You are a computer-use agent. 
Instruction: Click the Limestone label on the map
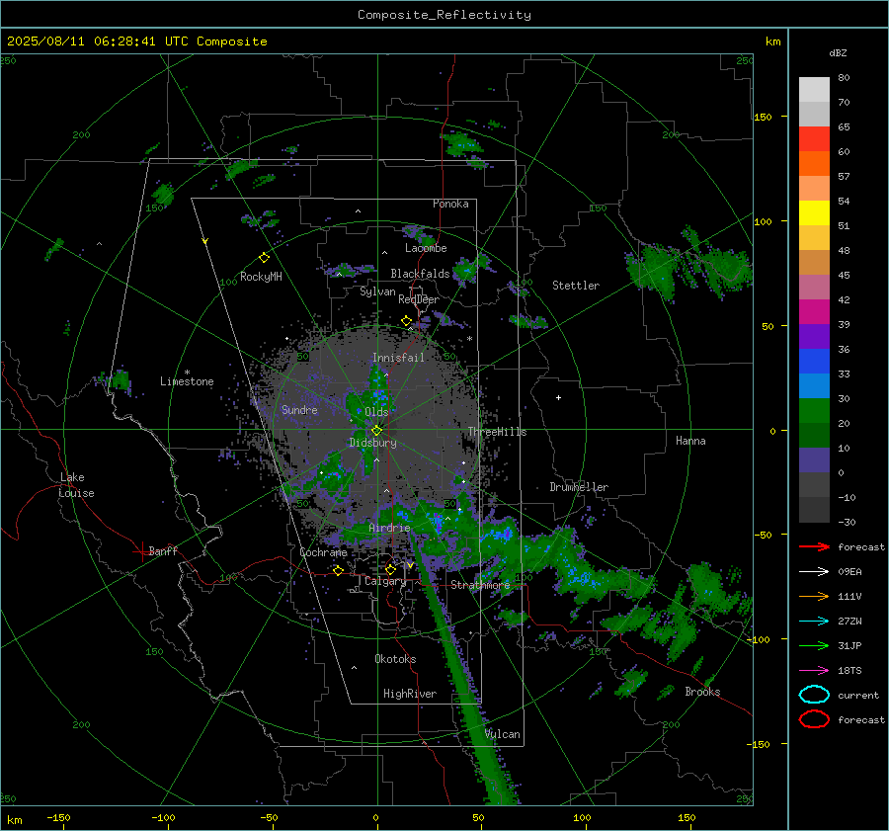pyautogui.click(x=187, y=381)
